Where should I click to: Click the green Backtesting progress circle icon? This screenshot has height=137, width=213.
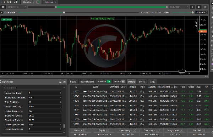(x=38, y=2)
